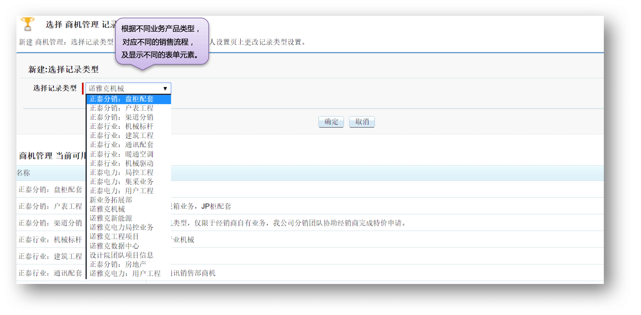
Task: Select 诺雅克电力：用户工程 option
Action: coord(129,274)
